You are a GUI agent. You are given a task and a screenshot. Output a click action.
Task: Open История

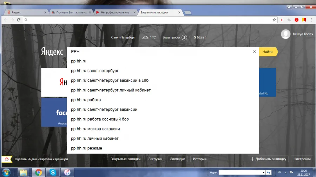[199, 159]
